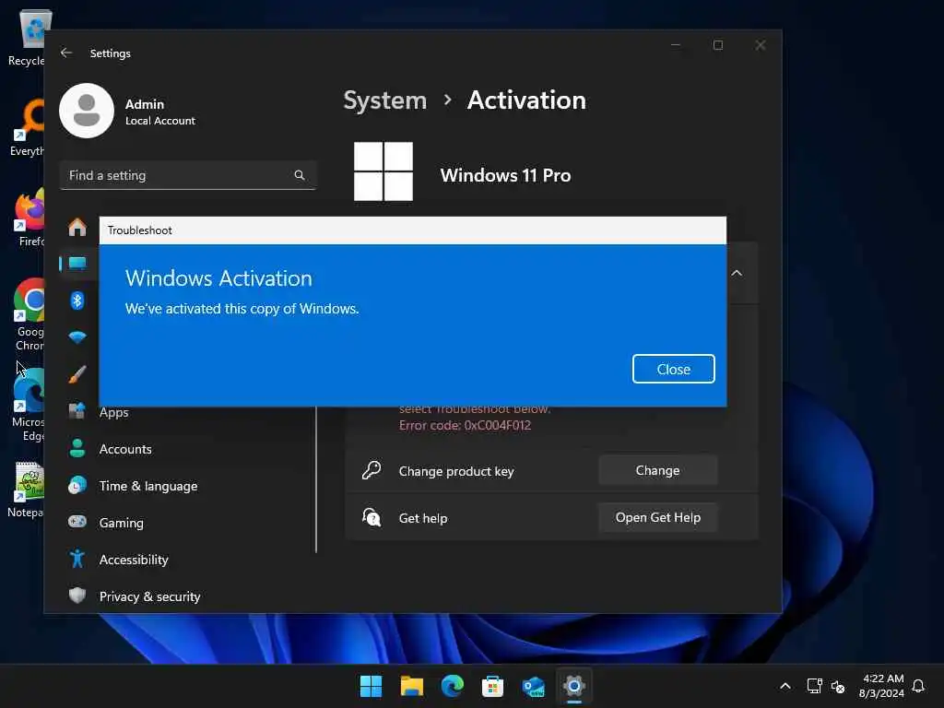Click the Gaming controller icon
Viewport: 944px width, 708px height.
tap(77, 522)
